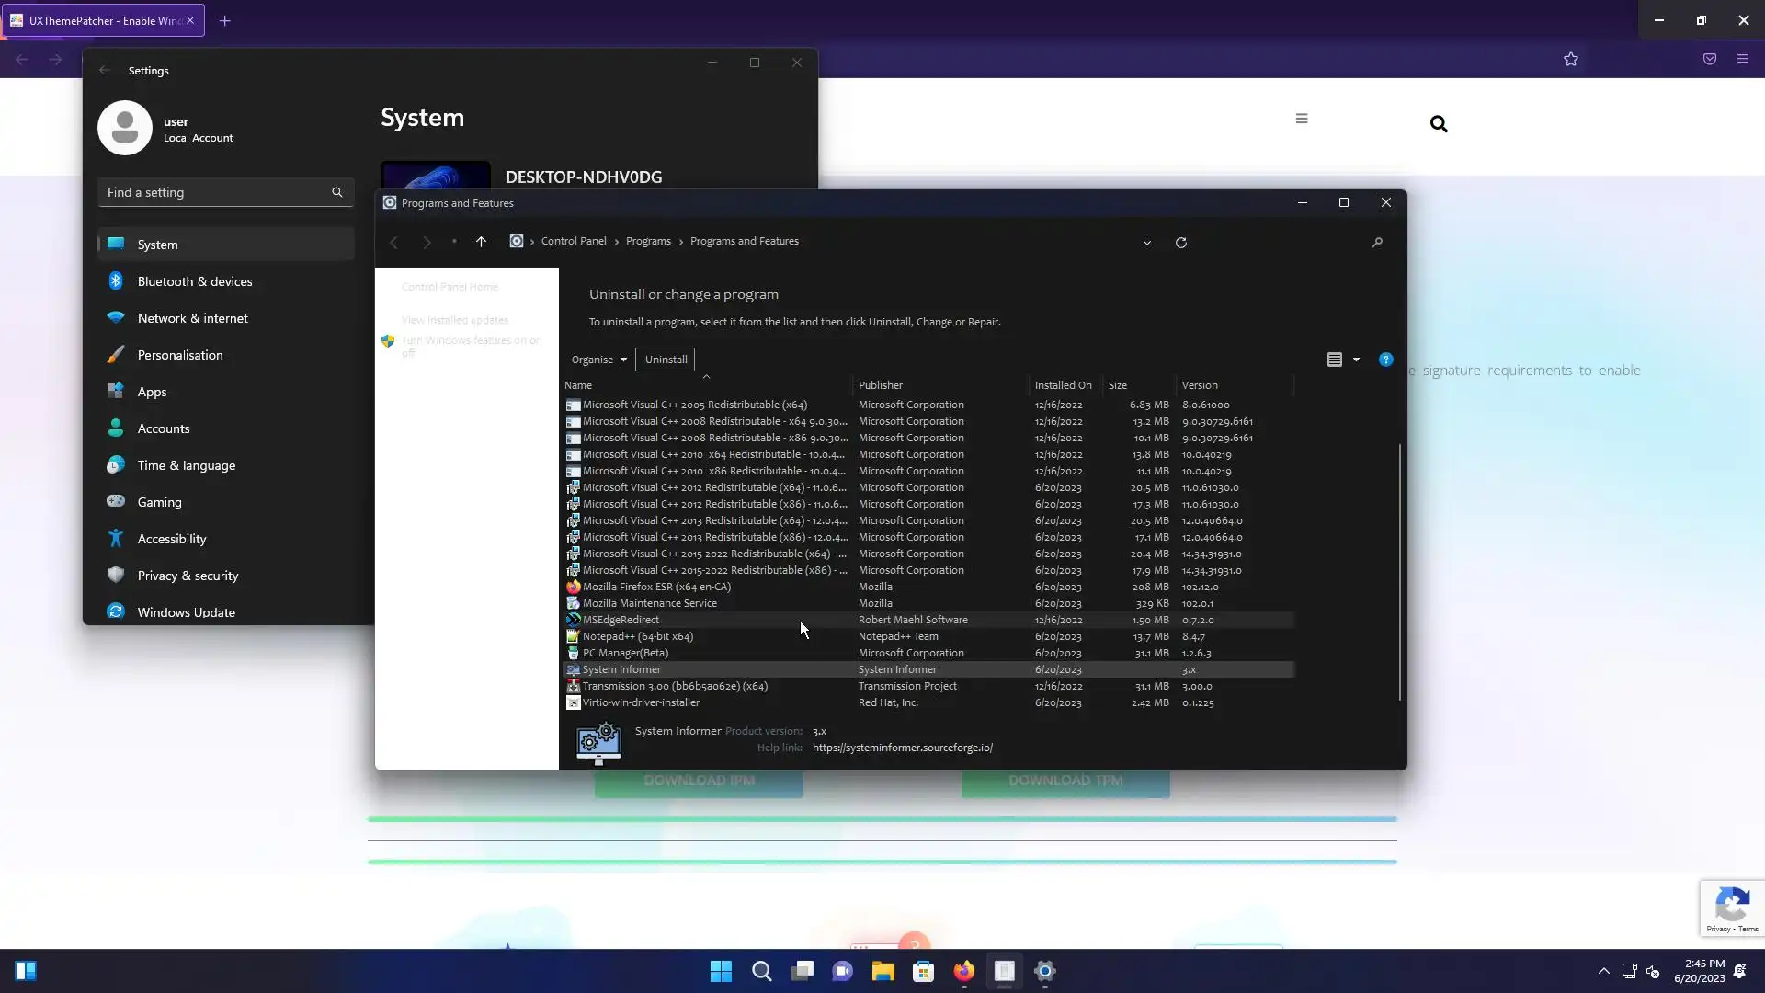Select Bluetooth & devices in Settings
The height and width of the screenshot is (993, 1765).
(195, 281)
